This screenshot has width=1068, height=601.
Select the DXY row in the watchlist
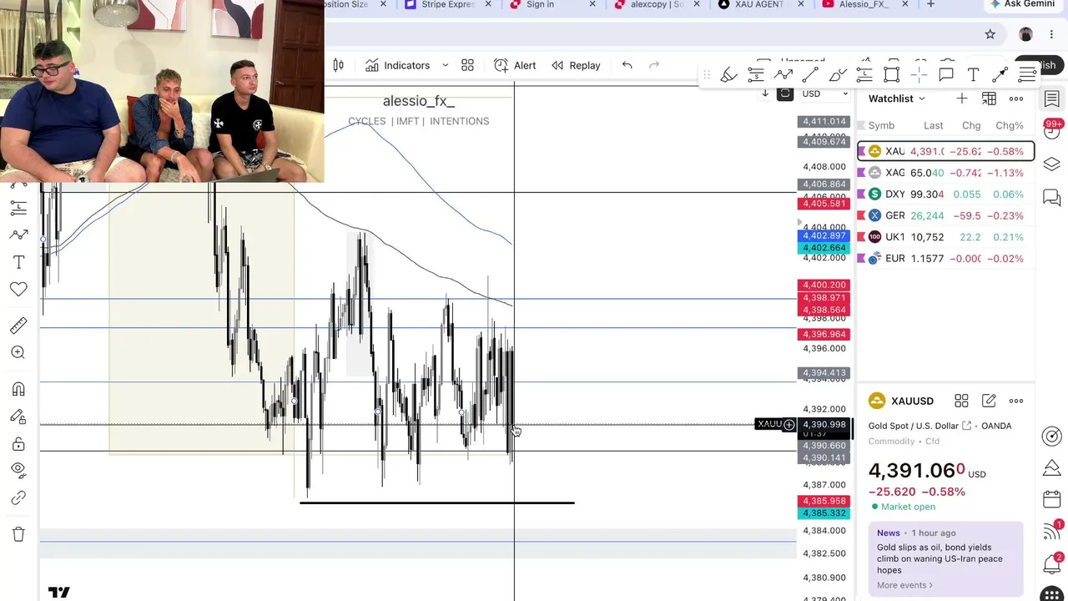(x=946, y=194)
